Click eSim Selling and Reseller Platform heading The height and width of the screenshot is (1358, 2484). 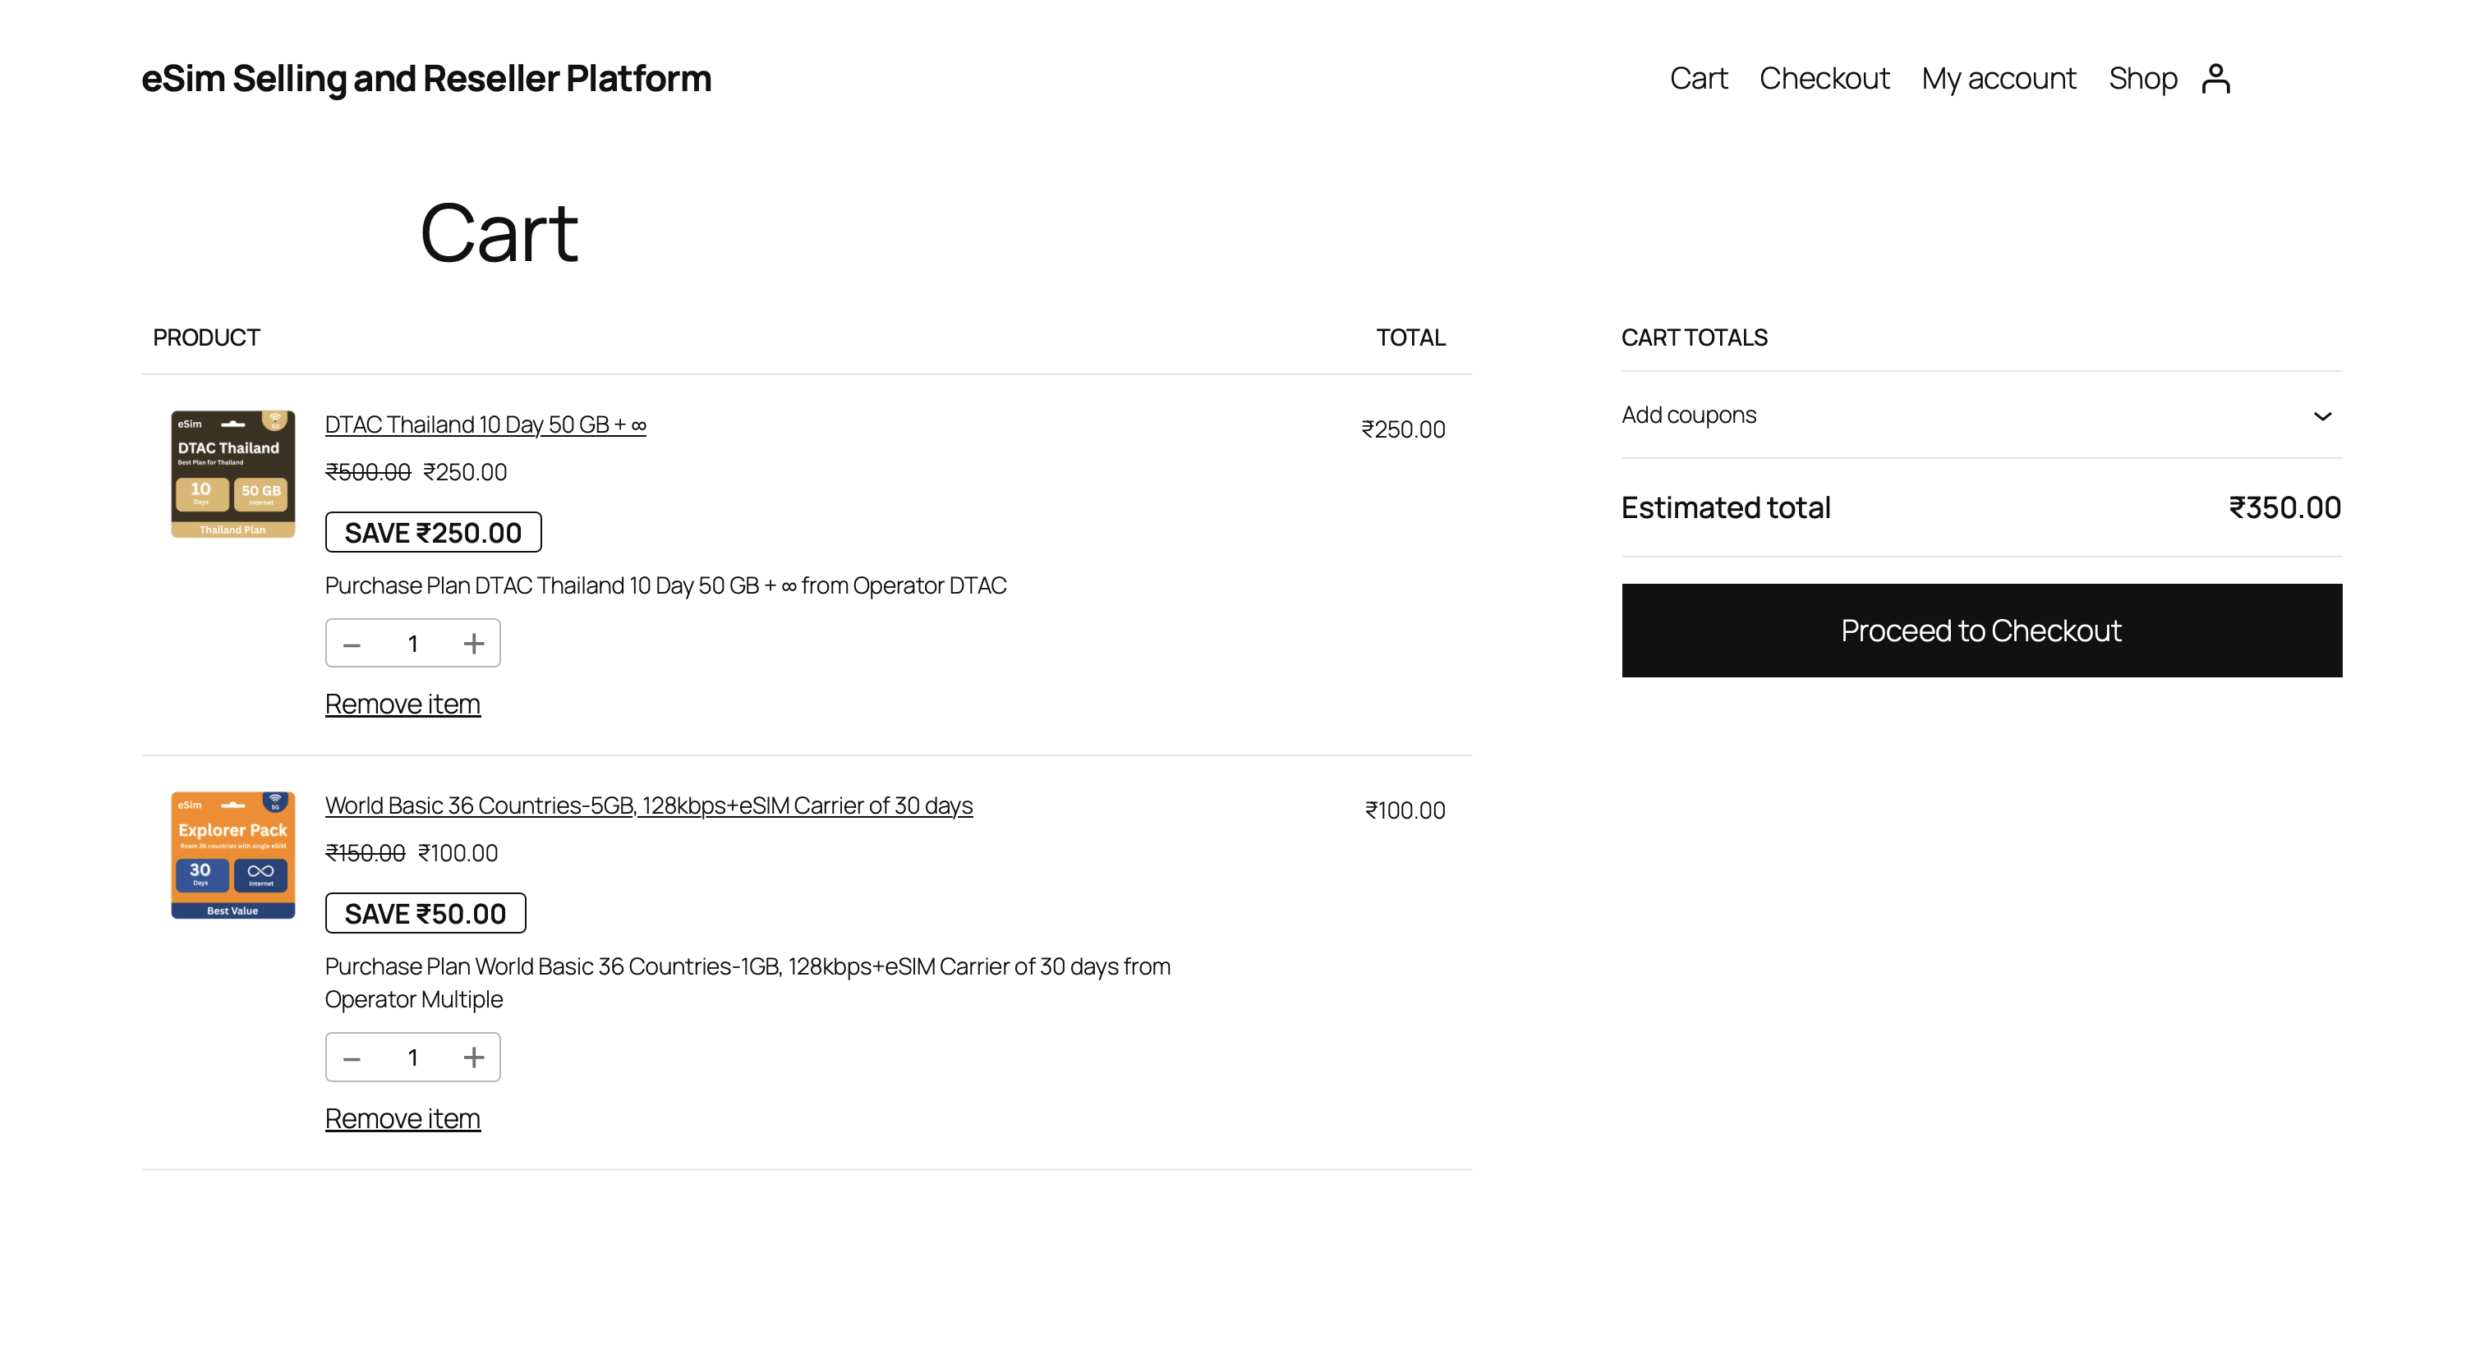[x=426, y=77]
